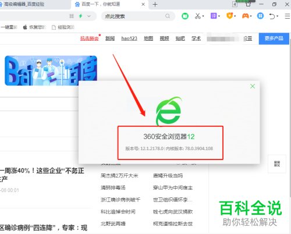Click the undo closed-tab arrow icon
This screenshot has height=234, width=291.
click(x=272, y=16)
